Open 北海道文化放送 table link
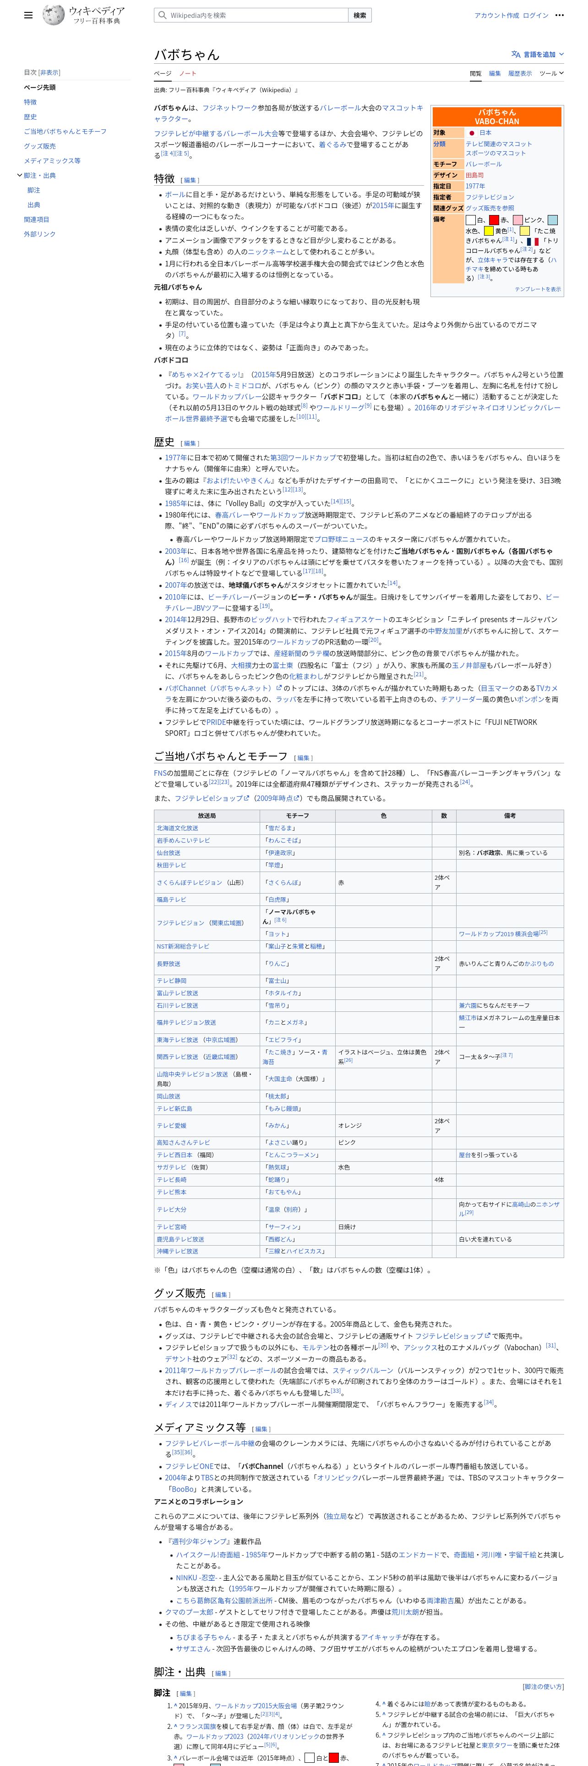The height and width of the screenshot is (1766, 588). pyautogui.click(x=177, y=828)
